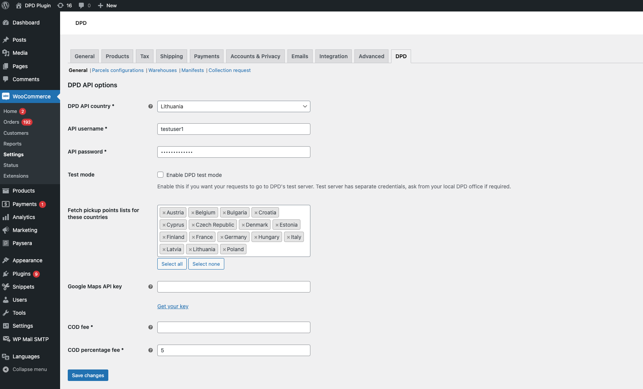Remove Czech Republic from pickup countries

[193, 225]
